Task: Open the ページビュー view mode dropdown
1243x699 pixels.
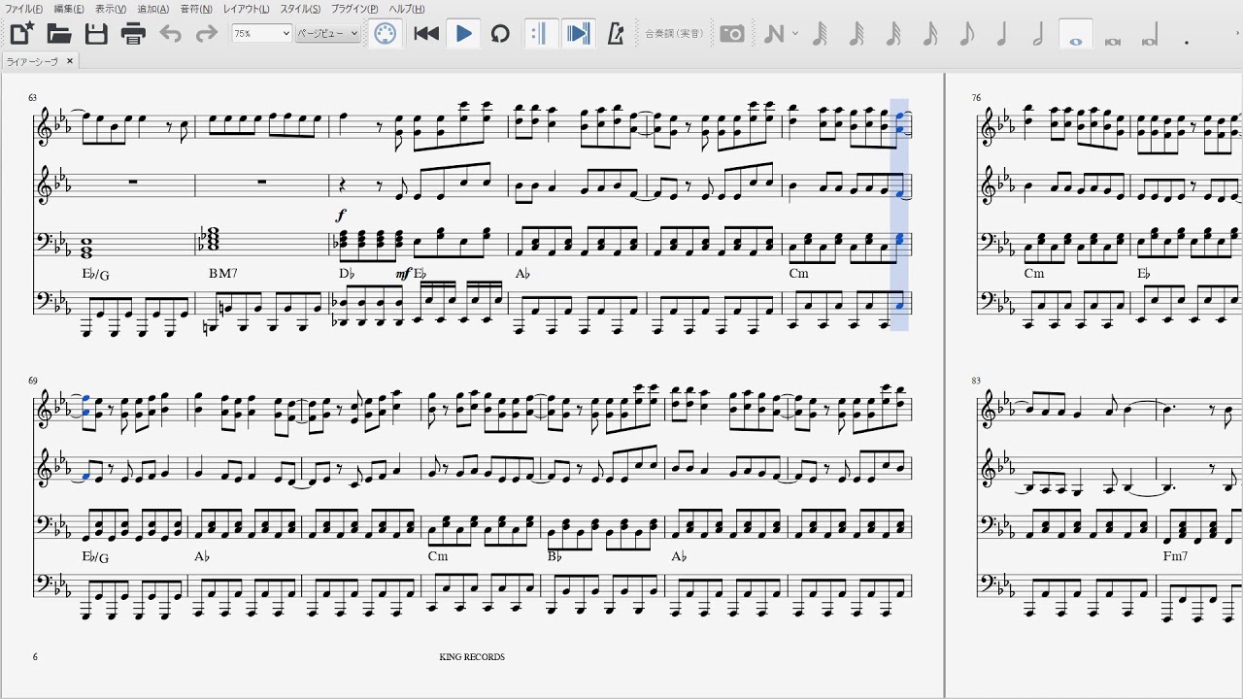Action: (x=327, y=34)
